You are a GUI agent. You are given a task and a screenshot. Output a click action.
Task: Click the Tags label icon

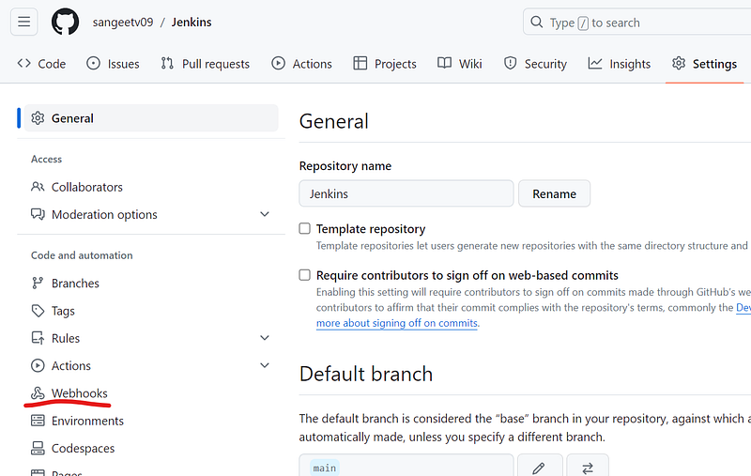tap(38, 311)
